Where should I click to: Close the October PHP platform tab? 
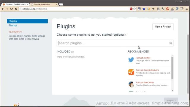tap(28, 4)
